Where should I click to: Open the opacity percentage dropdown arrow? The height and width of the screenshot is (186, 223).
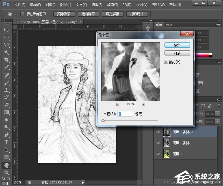217,114
